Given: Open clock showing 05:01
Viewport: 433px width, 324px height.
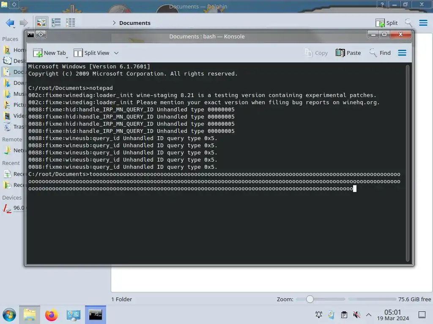Looking at the screenshot, I should 393,315.
